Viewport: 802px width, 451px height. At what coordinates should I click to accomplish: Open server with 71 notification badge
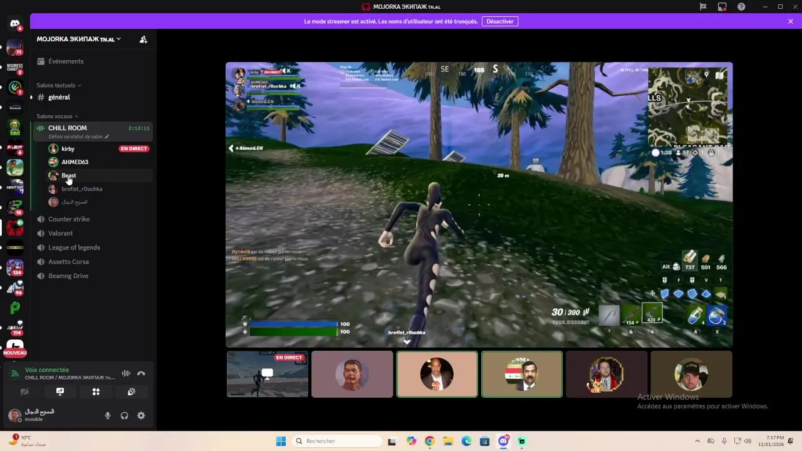pos(14,48)
